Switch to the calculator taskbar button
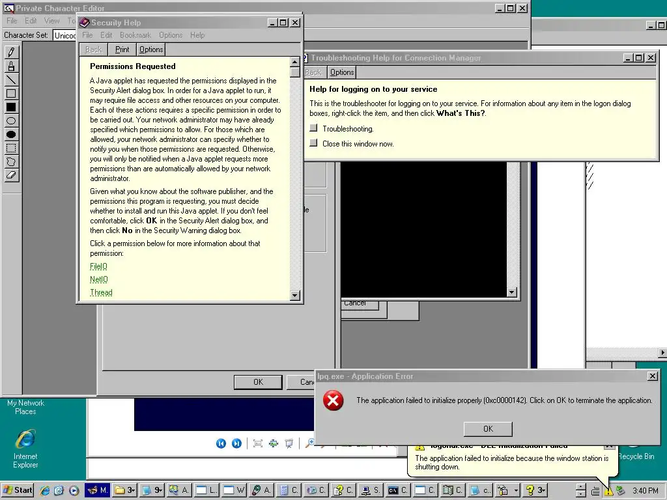 click(289, 490)
